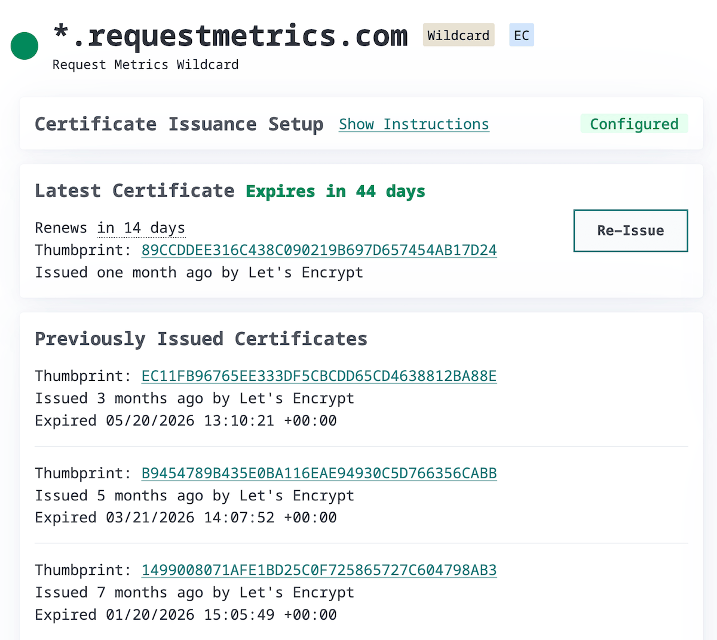The height and width of the screenshot is (640, 717).
Task: Click the Wildcard badge
Action: click(x=459, y=35)
